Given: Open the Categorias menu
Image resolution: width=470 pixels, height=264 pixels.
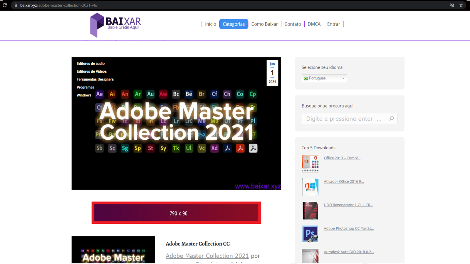Looking at the screenshot, I should pyautogui.click(x=234, y=24).
